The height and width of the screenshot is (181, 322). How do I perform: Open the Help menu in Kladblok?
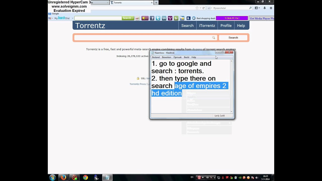click(194, 57)
